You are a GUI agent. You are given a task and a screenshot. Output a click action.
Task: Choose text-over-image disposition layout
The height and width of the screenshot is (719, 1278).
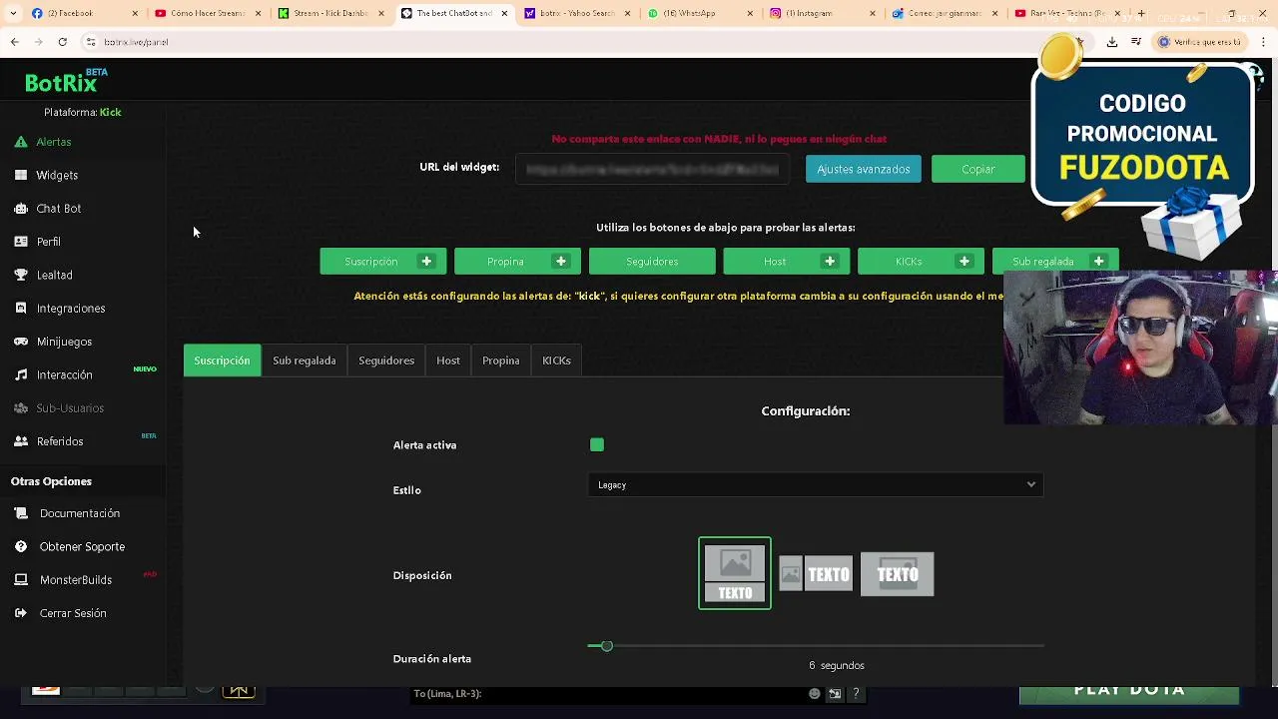click(898, 574)
